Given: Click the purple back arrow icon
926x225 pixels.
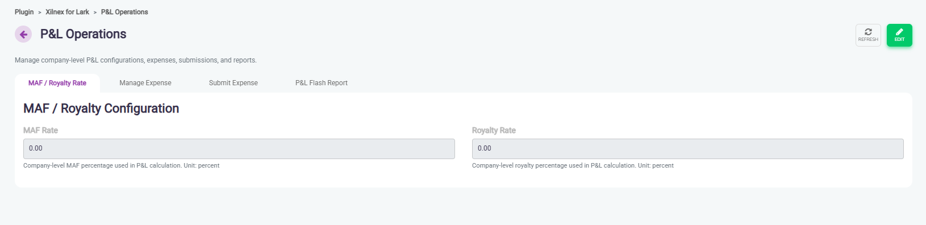Looking at the screenshot, I should pyautogui.click(x=23, y=34).
